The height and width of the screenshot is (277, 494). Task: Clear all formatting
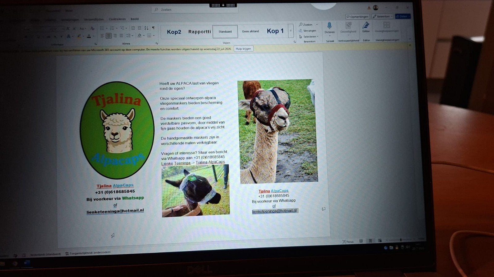(x=92, y=29)
